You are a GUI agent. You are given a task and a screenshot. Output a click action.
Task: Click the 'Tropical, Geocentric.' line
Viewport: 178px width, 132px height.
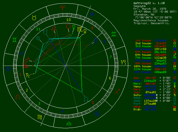[152, 23]
